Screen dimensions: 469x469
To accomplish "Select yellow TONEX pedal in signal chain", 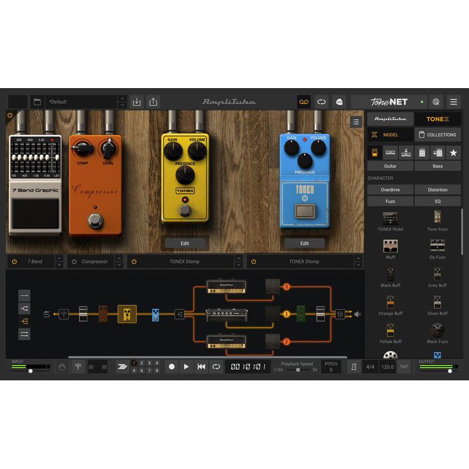I will pos(127,314).
